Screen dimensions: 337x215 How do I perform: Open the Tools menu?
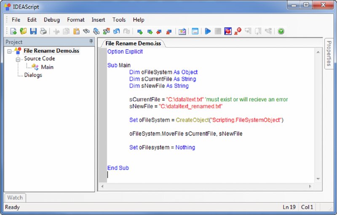(x=119, y=20)
